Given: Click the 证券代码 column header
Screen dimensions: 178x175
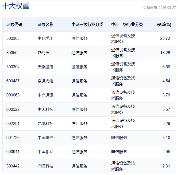Looking at the screenshot, I should point(14,25).
